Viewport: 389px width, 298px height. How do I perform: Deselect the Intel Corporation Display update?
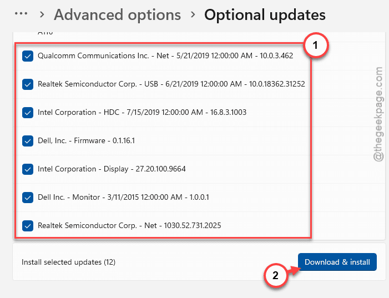tap(28, 169)
